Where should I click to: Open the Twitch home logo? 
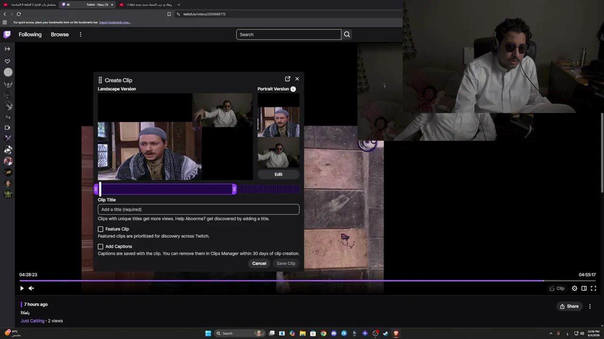tap(7, 34)
